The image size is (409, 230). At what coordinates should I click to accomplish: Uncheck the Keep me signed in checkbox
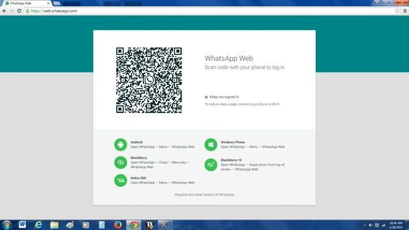(206, 97)
